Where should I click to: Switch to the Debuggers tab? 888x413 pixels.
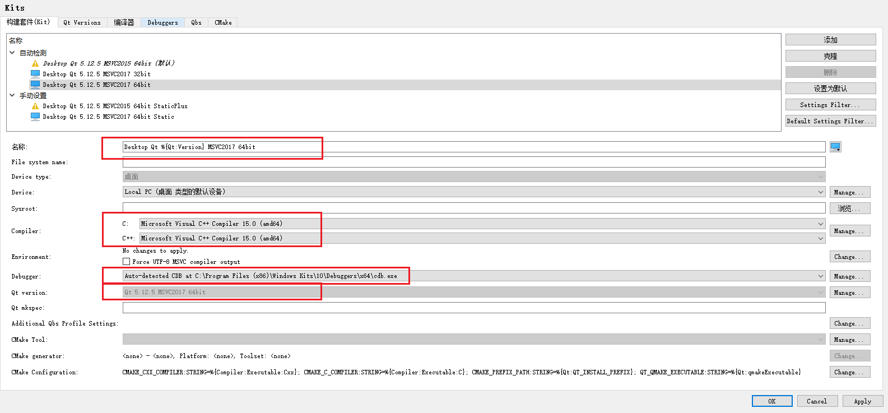pos(162,22)
